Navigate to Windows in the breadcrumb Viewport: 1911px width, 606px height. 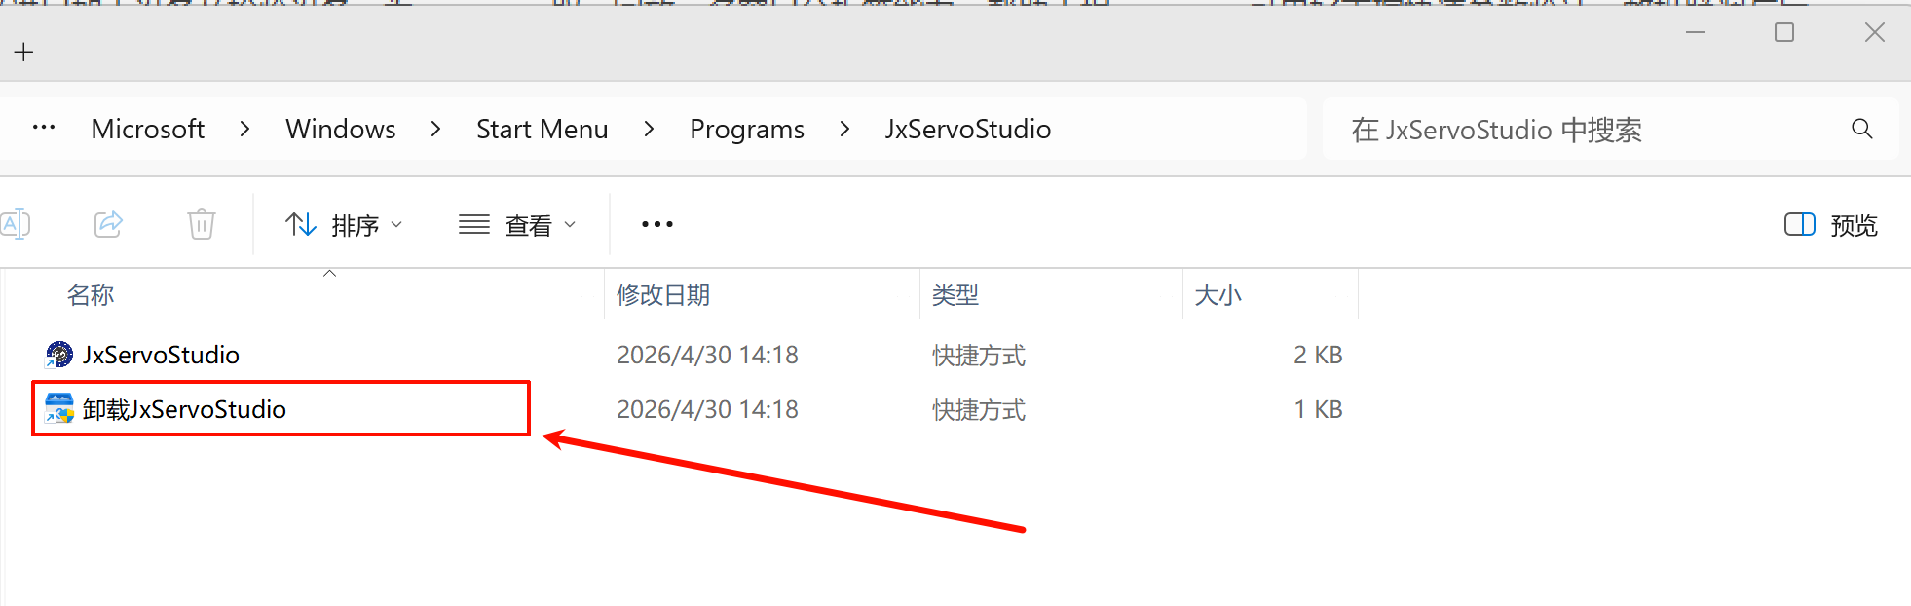341,129
